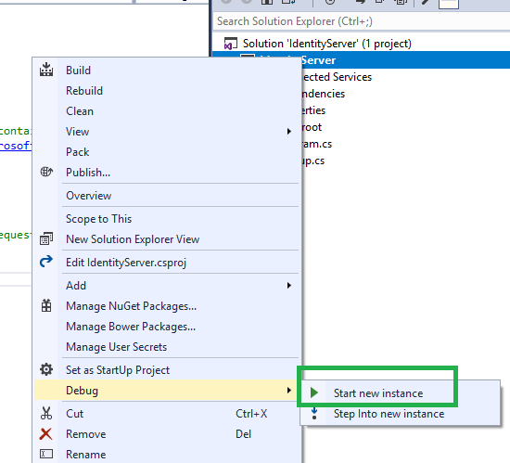This screenshot has height=463, width=510.
Task: Select Rebuild from the context menu
Action: coord(84,91)
